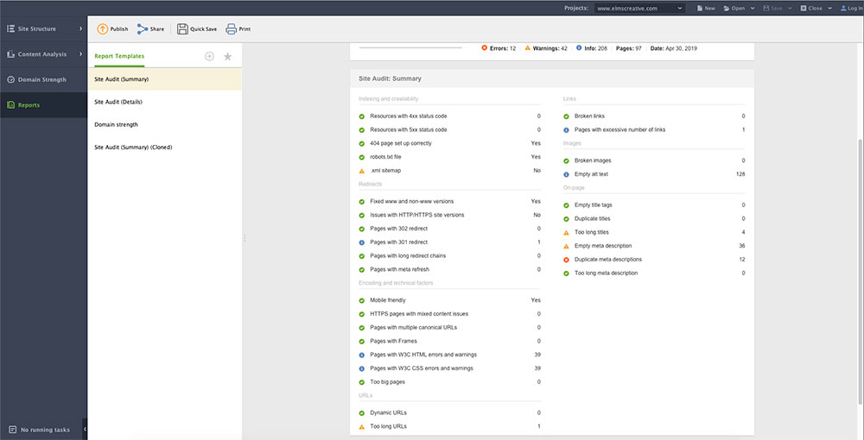Click the Quick Save floppy icon
864x440 pixels.
point(183,28)
